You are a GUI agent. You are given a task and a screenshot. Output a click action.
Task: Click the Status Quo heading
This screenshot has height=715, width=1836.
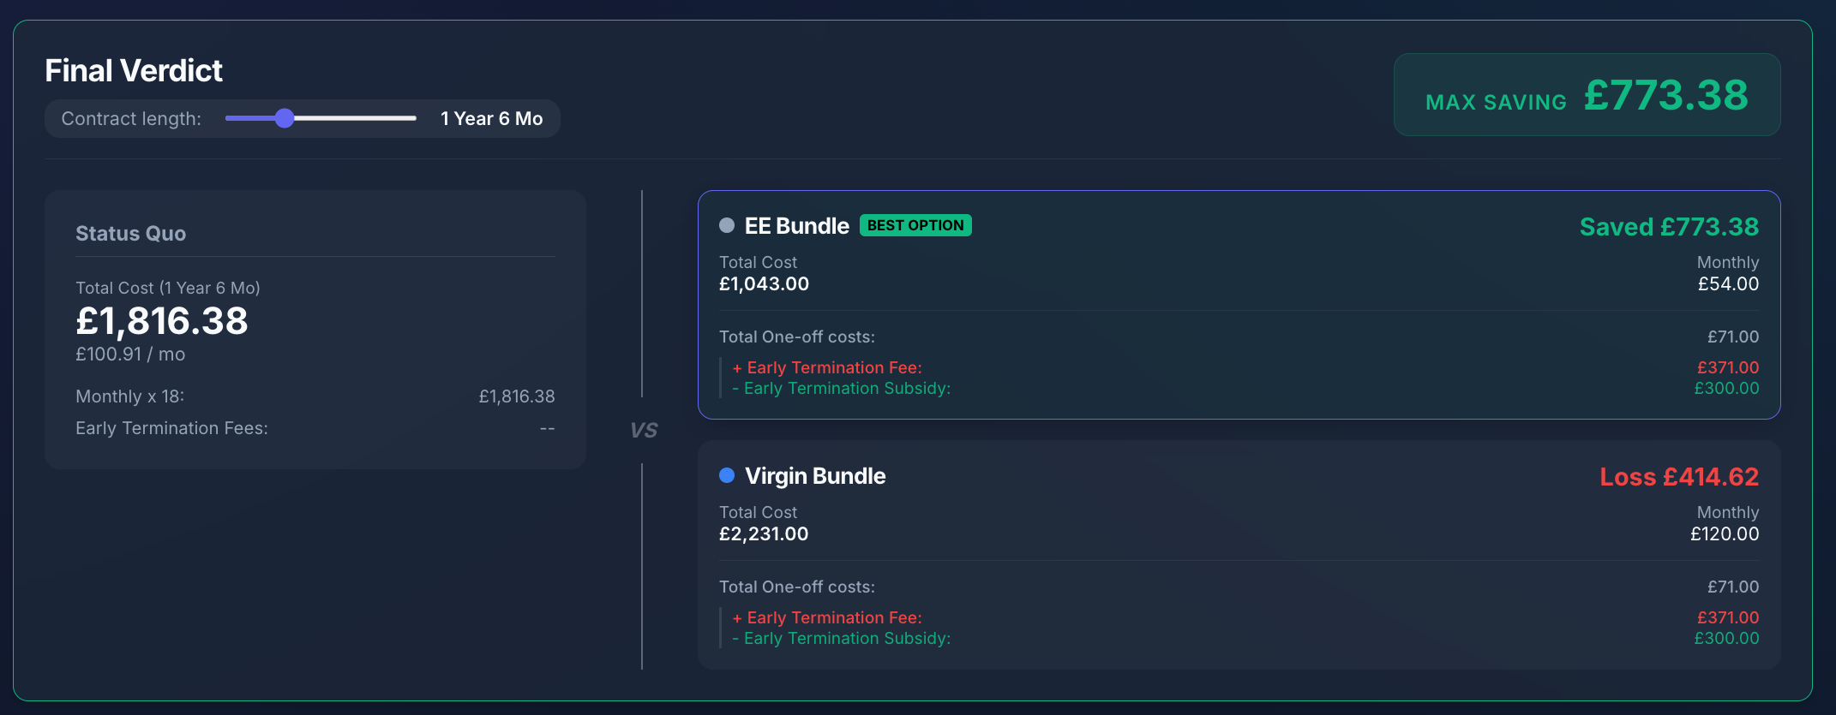[130, 233]
